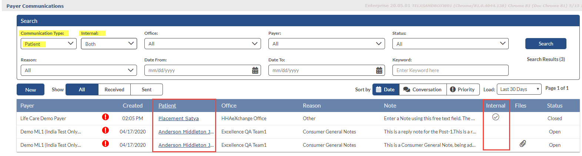Sort results by Conversation

pyautogui.click(x=422, y=89)
